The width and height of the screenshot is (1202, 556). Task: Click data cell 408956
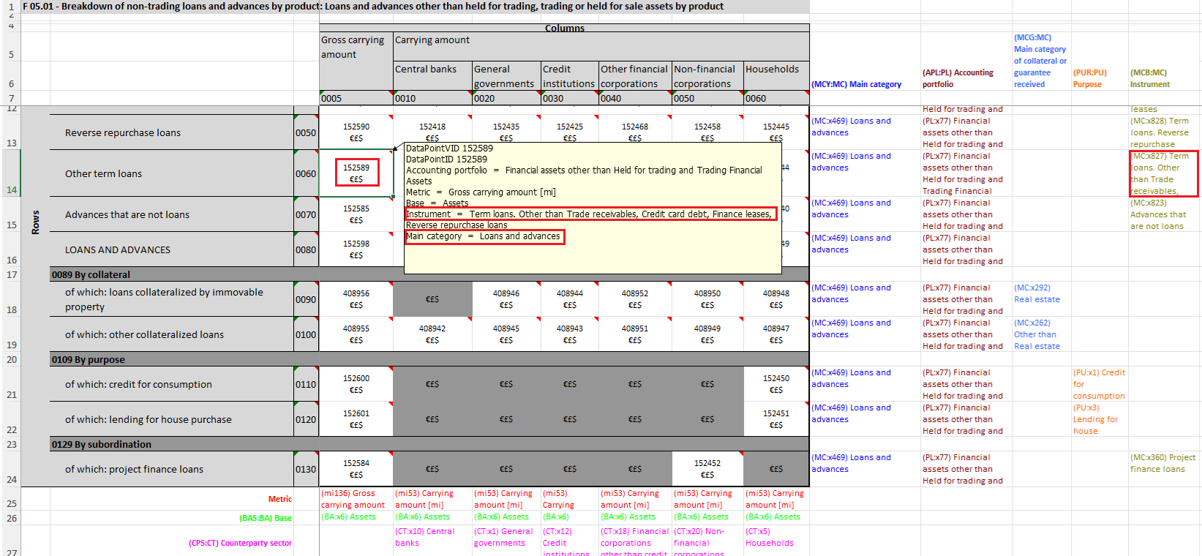tap(356, 299)
